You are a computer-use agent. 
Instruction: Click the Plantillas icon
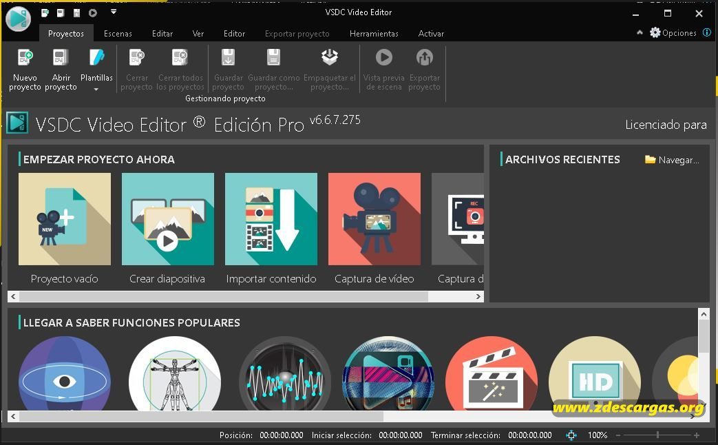click(96, 58)
